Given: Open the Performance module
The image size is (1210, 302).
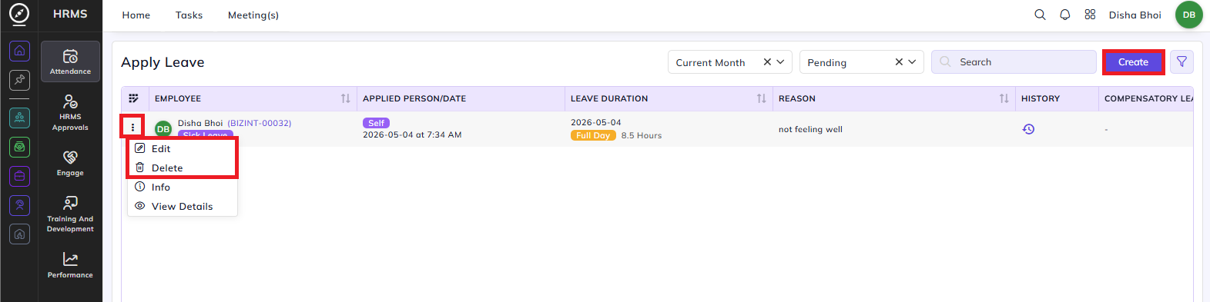Looking at the screenshot, I should pos(70,265).
